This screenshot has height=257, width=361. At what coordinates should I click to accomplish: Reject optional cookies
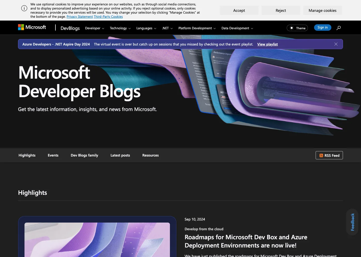281,11
